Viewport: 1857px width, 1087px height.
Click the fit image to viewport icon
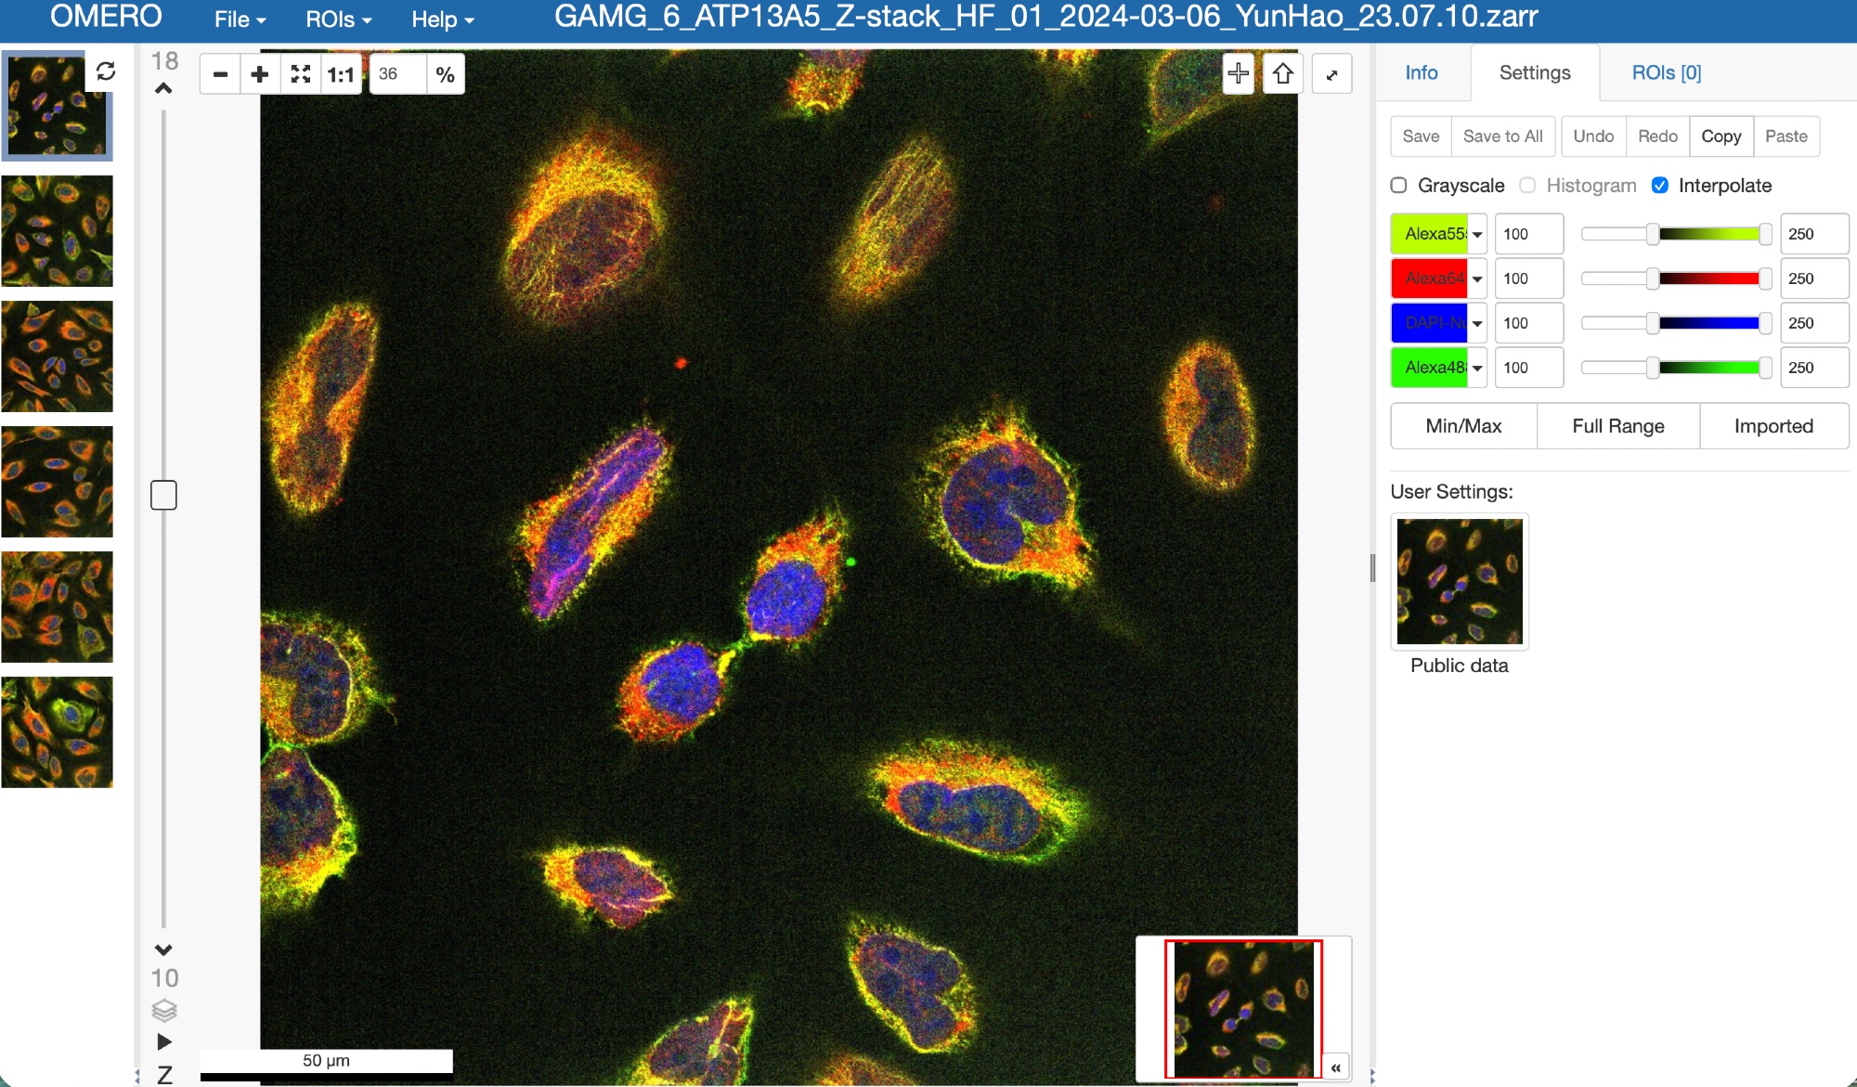300,74
